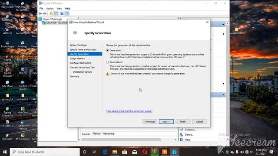Open the eDEX-UI desktop icon
The width and height of the screenshot is (278, 156).
click(x=7, y=32)
